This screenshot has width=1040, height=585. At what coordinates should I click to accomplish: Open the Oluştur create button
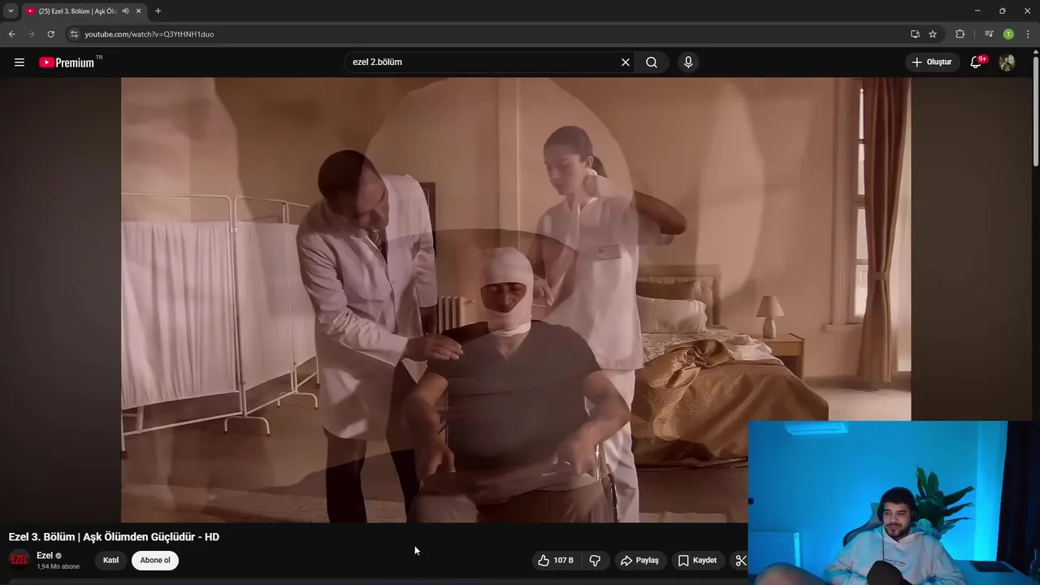coord(933,63)
